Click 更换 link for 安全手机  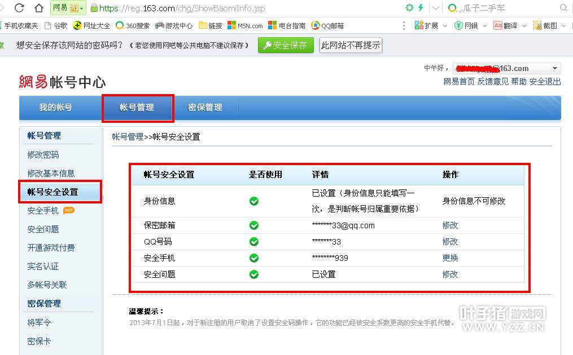pos(450,258)
